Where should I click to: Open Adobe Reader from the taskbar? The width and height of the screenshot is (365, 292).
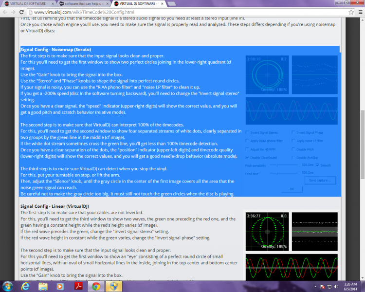[x=78, y=287]
